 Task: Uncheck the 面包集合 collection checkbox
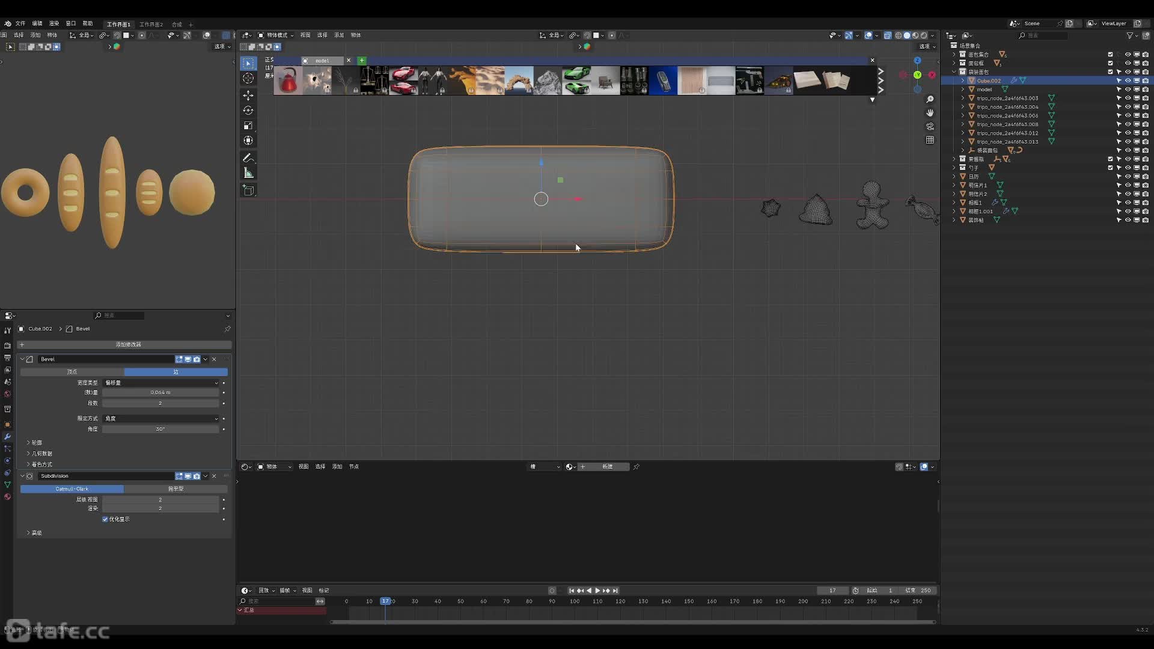[1110, 54]
